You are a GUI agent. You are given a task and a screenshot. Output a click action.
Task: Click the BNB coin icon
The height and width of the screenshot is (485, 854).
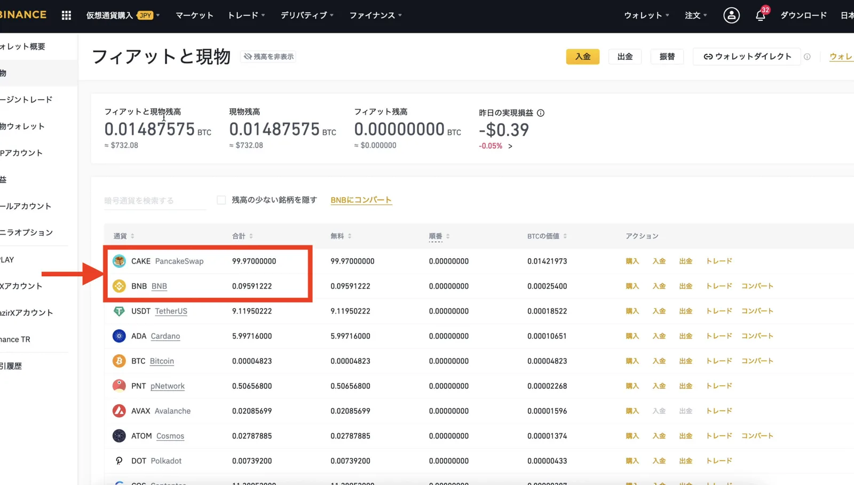coord(119,286)
